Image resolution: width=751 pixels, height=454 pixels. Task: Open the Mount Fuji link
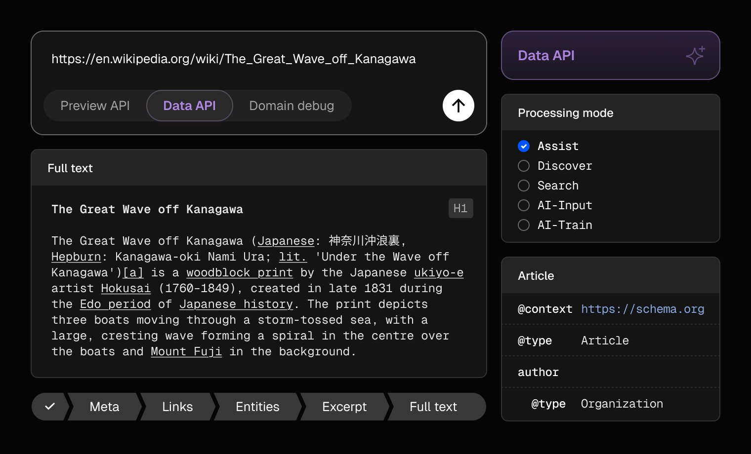pyautogui.click(x=186, y=351)
